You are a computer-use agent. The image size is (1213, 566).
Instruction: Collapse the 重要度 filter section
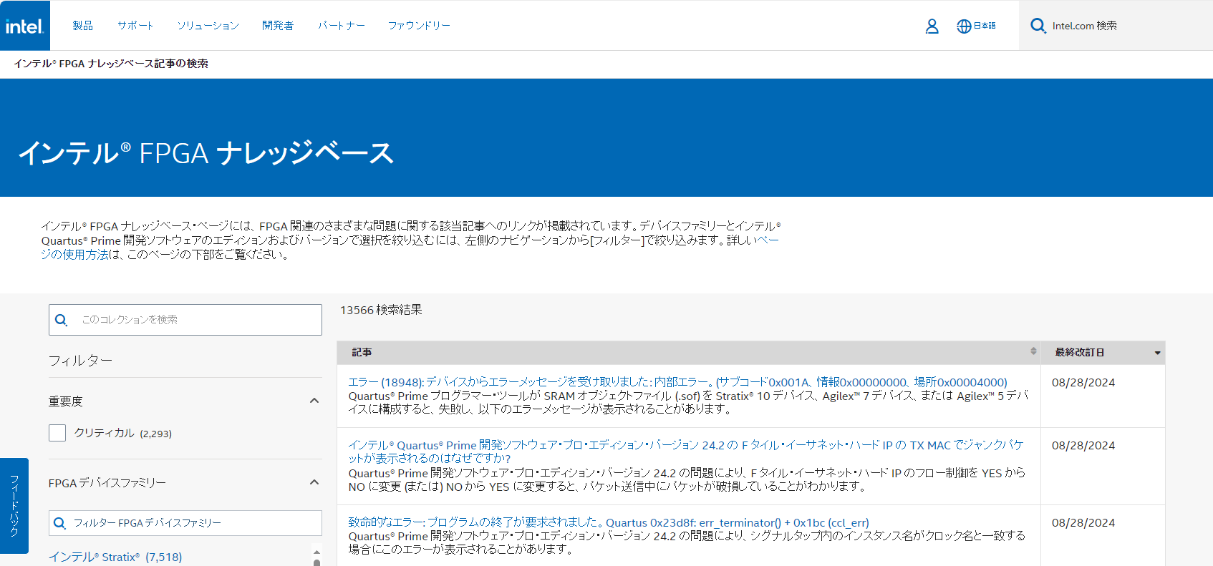pos(314,401)
